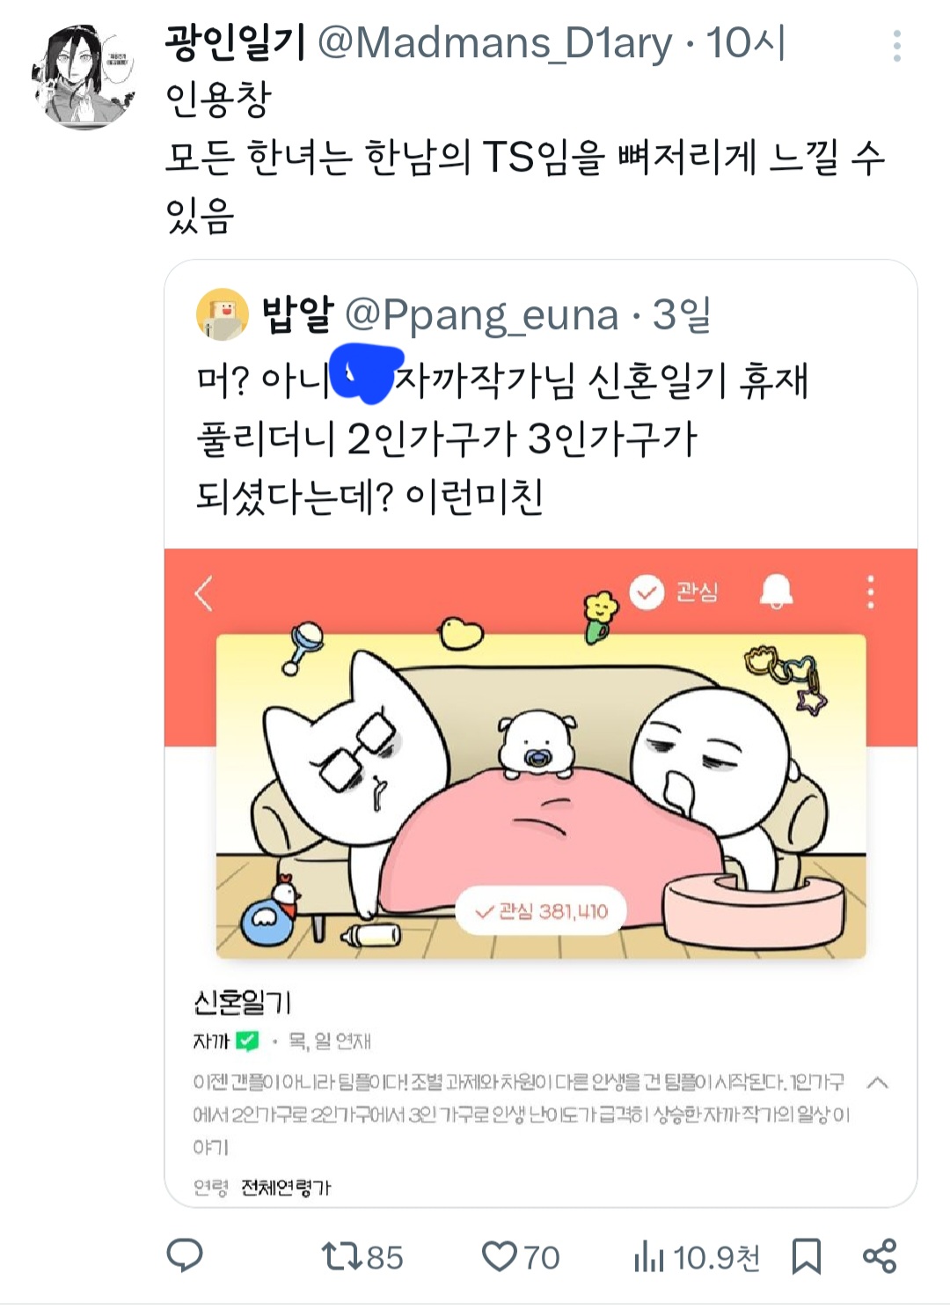Like the tweet using the heart icon
This screenshot has height=1310, width=950.
(x=521, y=1256)
